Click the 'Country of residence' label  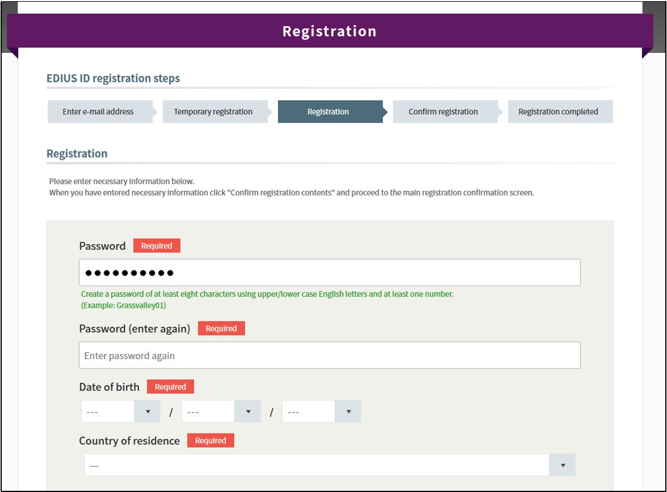129,441
